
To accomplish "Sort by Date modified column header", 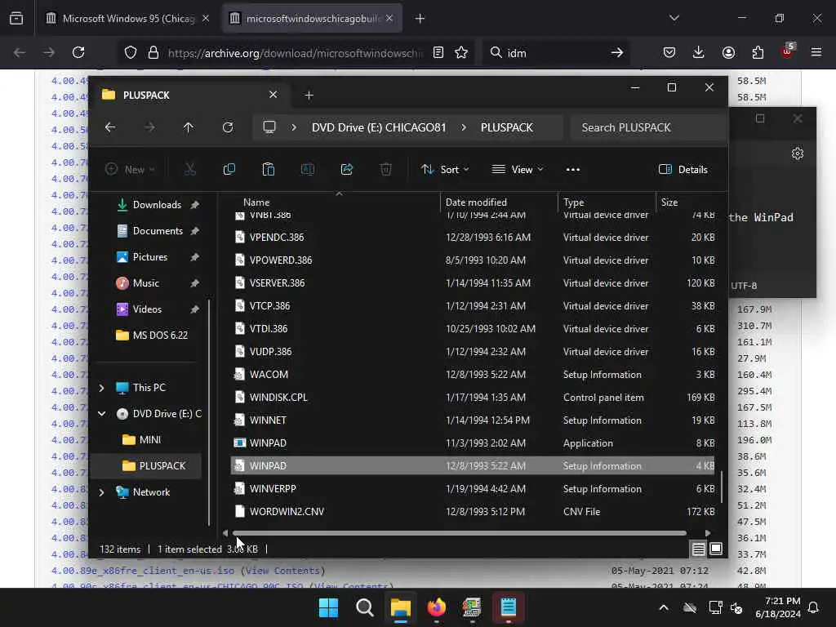I will pyautogui.click(x=476, y=202).
